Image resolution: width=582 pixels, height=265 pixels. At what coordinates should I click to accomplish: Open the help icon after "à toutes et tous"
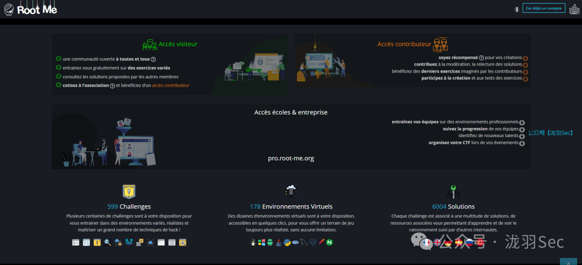153,59
